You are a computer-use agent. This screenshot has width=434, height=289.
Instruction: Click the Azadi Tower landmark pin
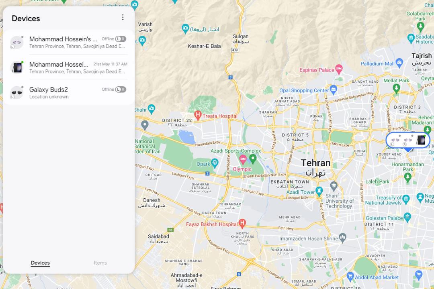pos(319,191)
